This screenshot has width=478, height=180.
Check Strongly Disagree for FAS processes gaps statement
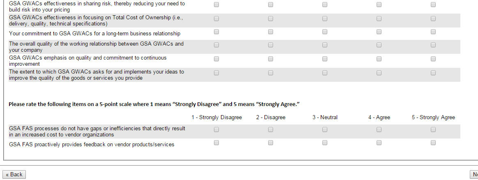216,129
